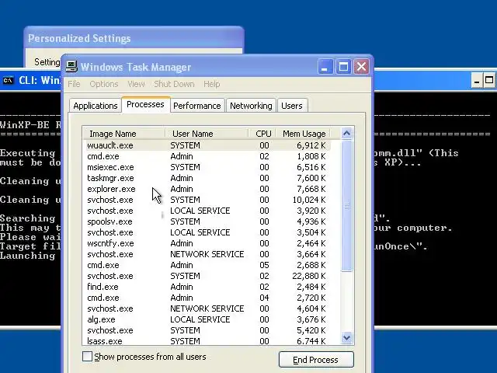Select the lsass.exe process
Screen dimensions: 497x373
click(x=208, y=341)
